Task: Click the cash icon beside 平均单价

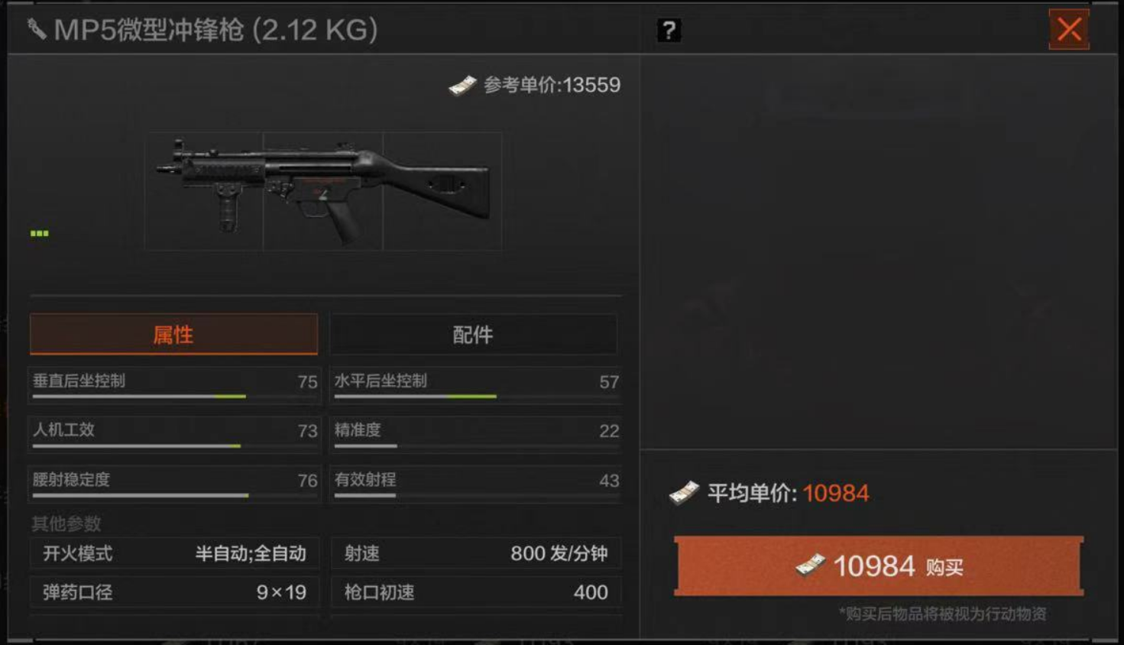Action: [x=684, y=493]
